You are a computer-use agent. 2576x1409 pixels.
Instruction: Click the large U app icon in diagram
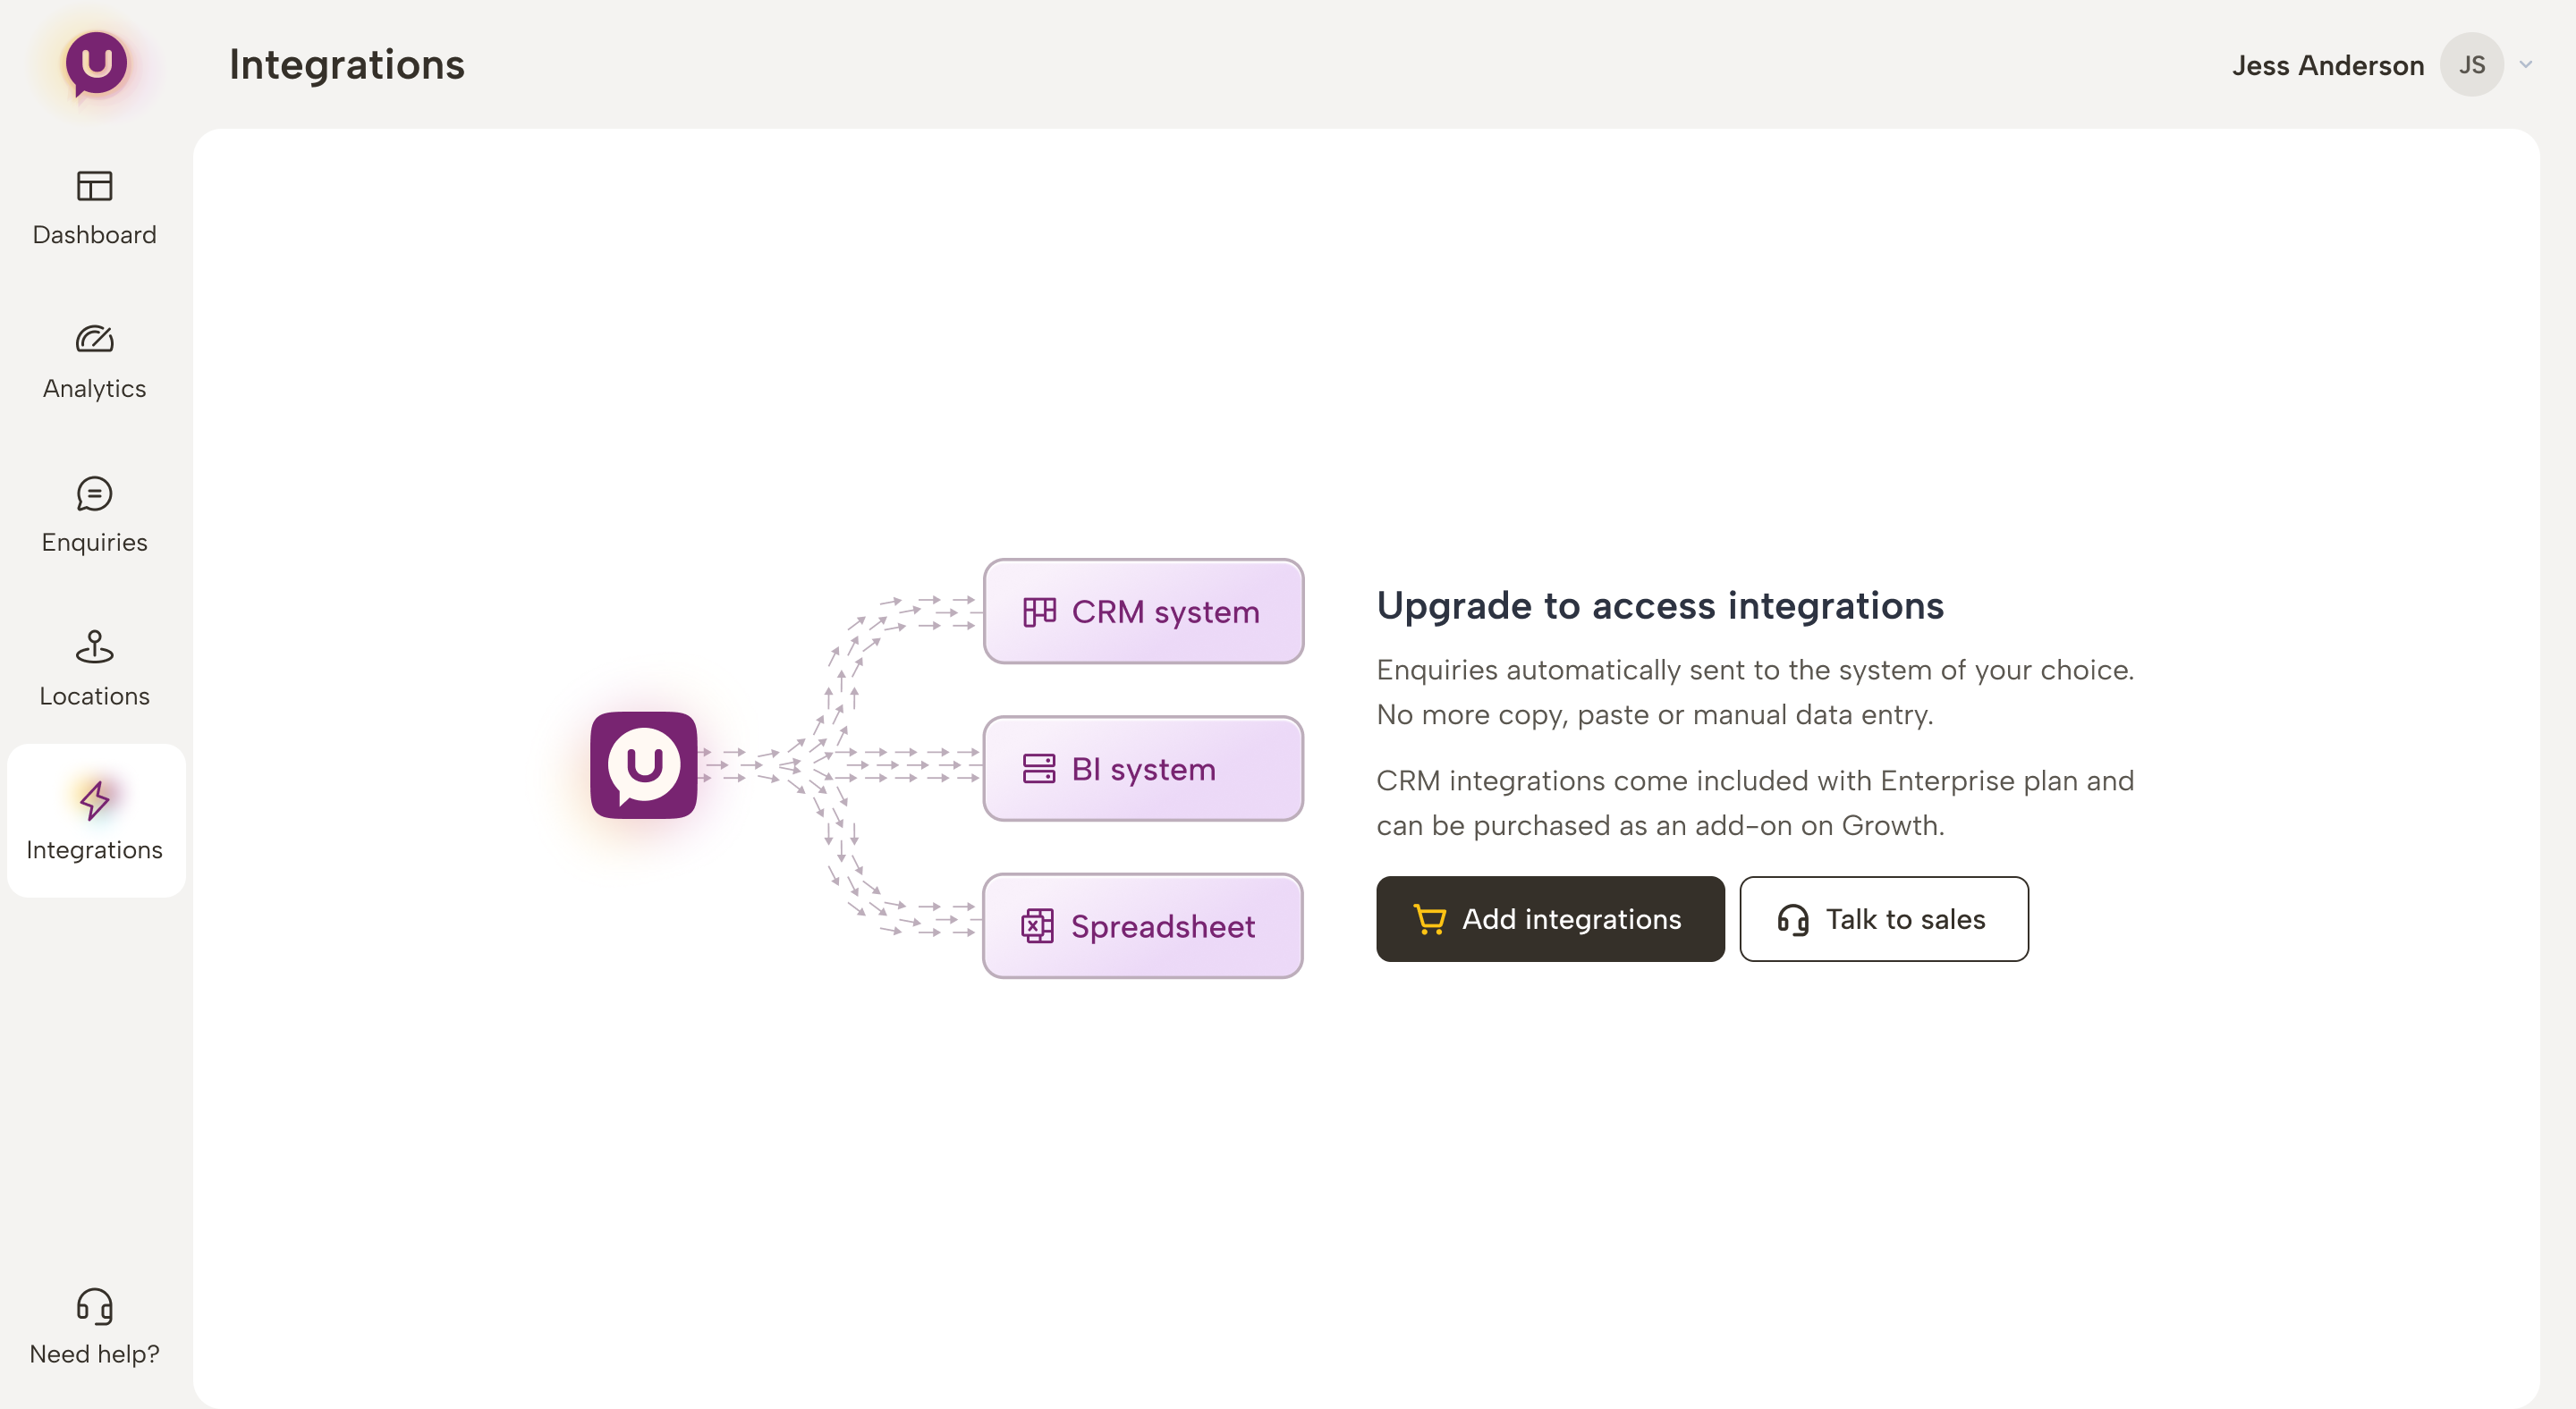point(644,765)
